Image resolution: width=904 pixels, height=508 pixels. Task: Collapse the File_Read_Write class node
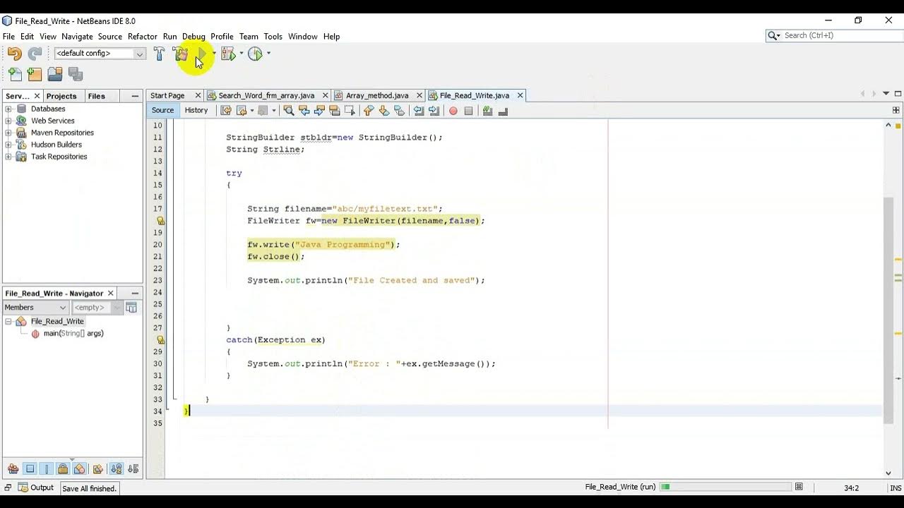coord(8,321)
